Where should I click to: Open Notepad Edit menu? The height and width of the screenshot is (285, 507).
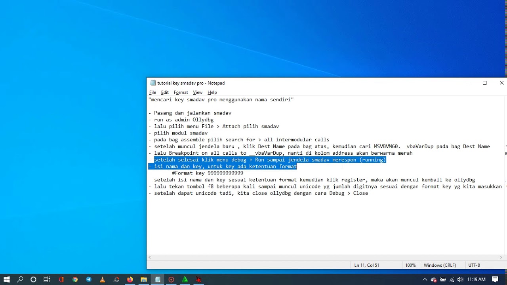[x=165, y=93]
